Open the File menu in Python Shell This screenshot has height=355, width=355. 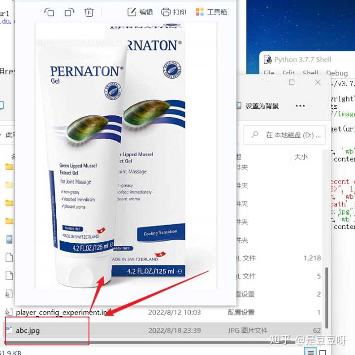[x=269, y=73]
